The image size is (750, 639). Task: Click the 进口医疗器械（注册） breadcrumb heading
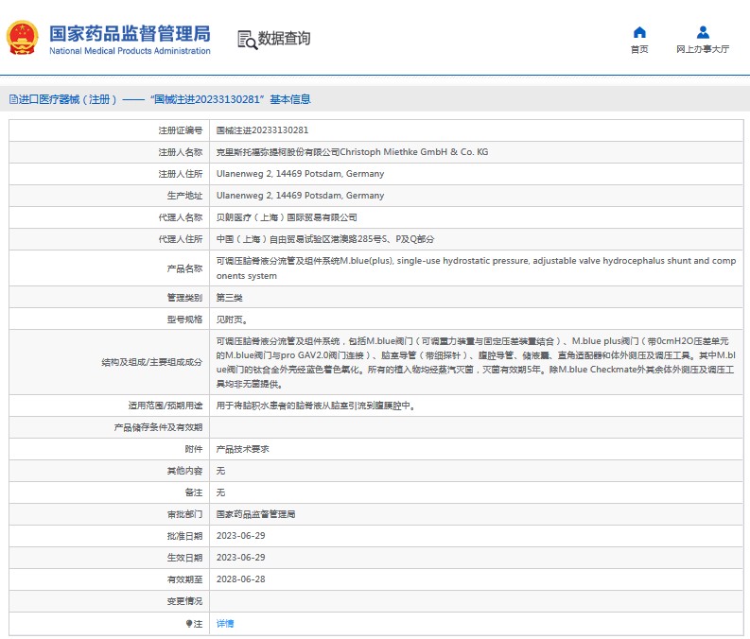coord(67,99)
